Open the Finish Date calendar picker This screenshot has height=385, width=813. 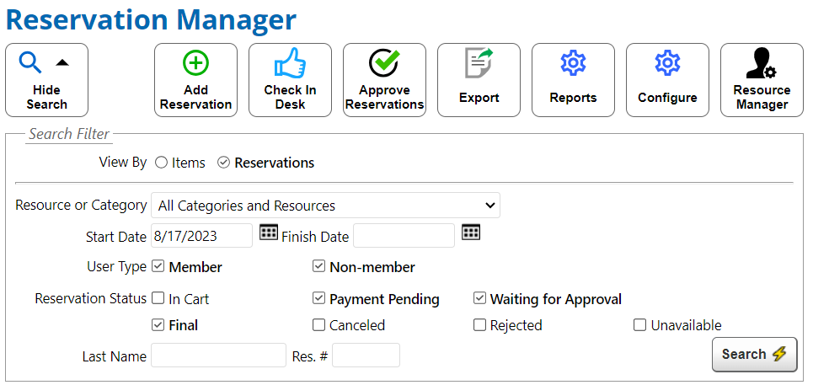click(x=471, y=233)
